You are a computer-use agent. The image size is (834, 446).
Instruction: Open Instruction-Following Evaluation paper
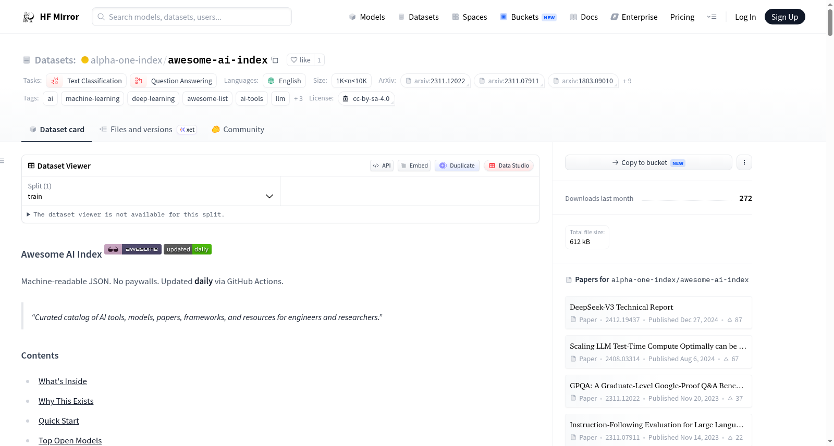(658, 430)
